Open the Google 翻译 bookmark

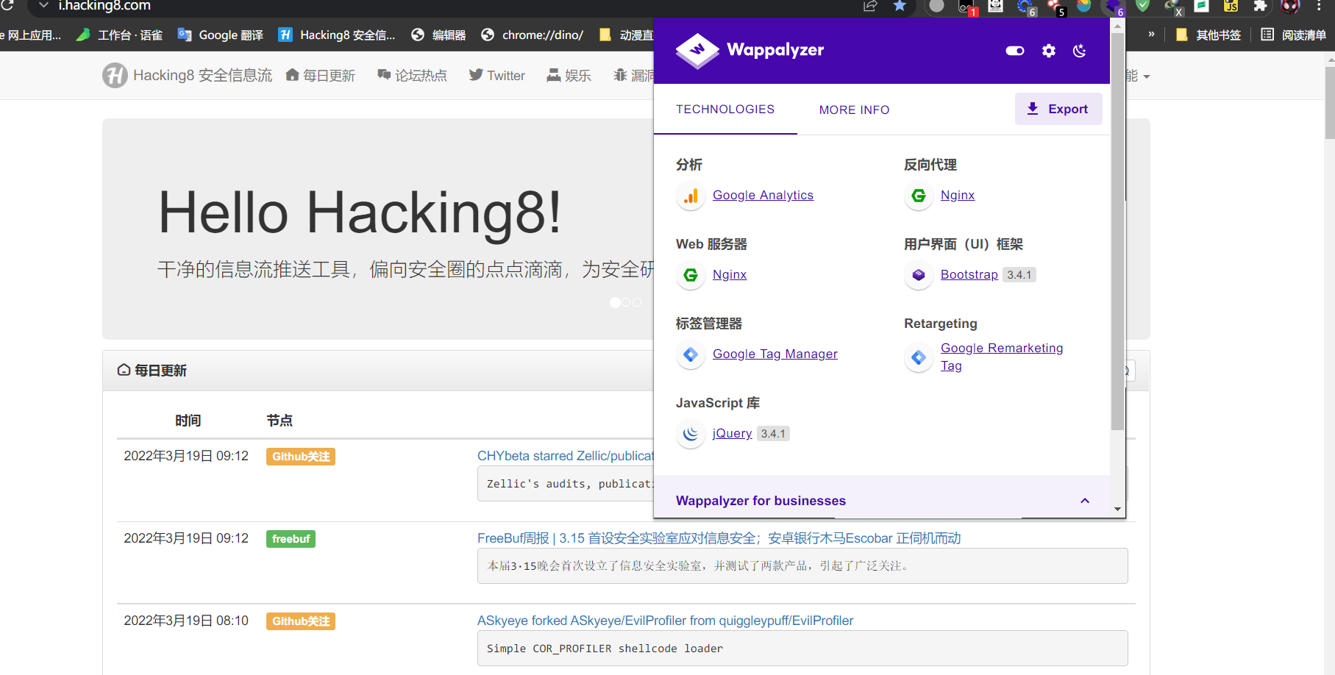pyautogui.click(x=220, y=35)
